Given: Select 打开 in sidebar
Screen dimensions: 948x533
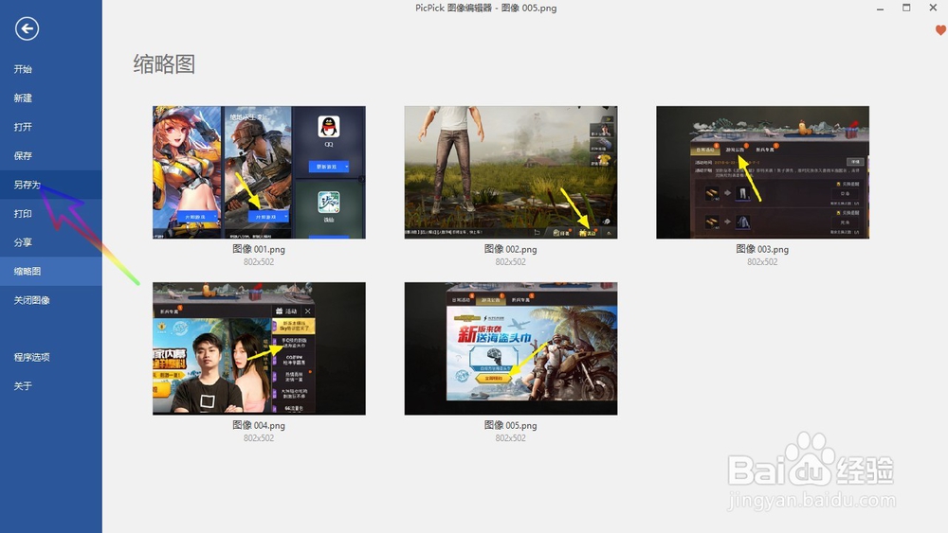Looking at the screenshot, I should pyautogui.click(x=51, y=127).
